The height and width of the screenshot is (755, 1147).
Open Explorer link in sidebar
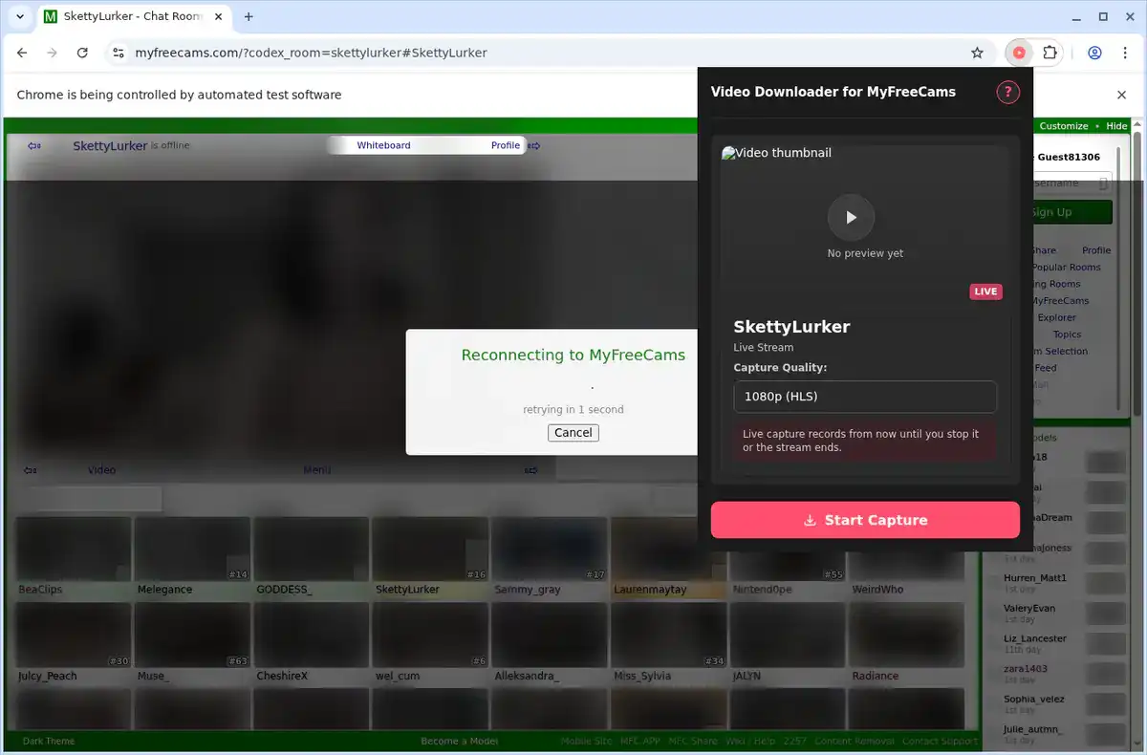click(x=1057, y=317)
